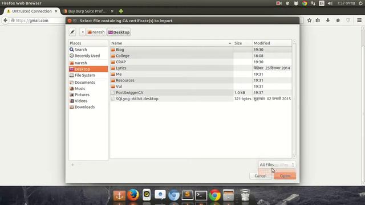Screen dimensions: 365x205
Task: Click the path back arrow button
Action: click(82, 32)
